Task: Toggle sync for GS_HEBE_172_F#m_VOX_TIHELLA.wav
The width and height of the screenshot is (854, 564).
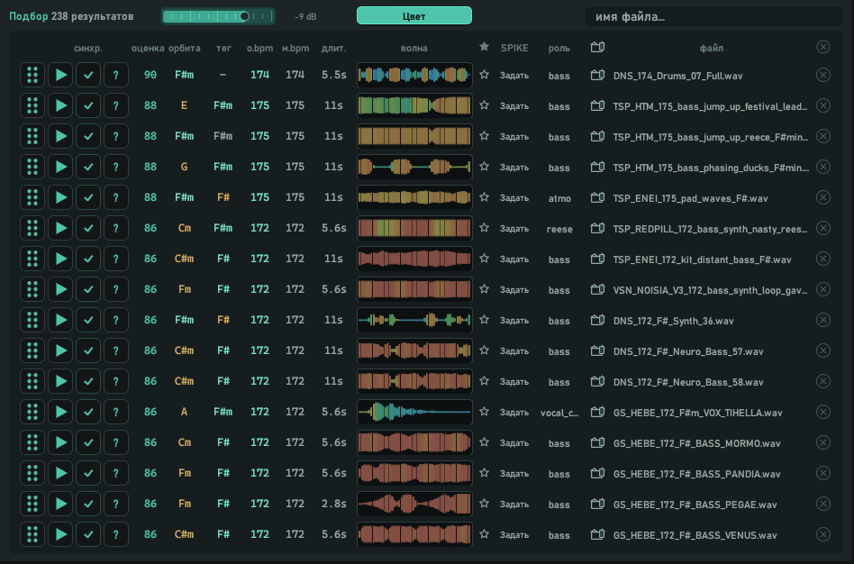Action: tap(88, 412)
